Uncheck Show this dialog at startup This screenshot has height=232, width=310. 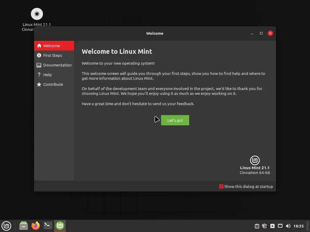[221, 186]
